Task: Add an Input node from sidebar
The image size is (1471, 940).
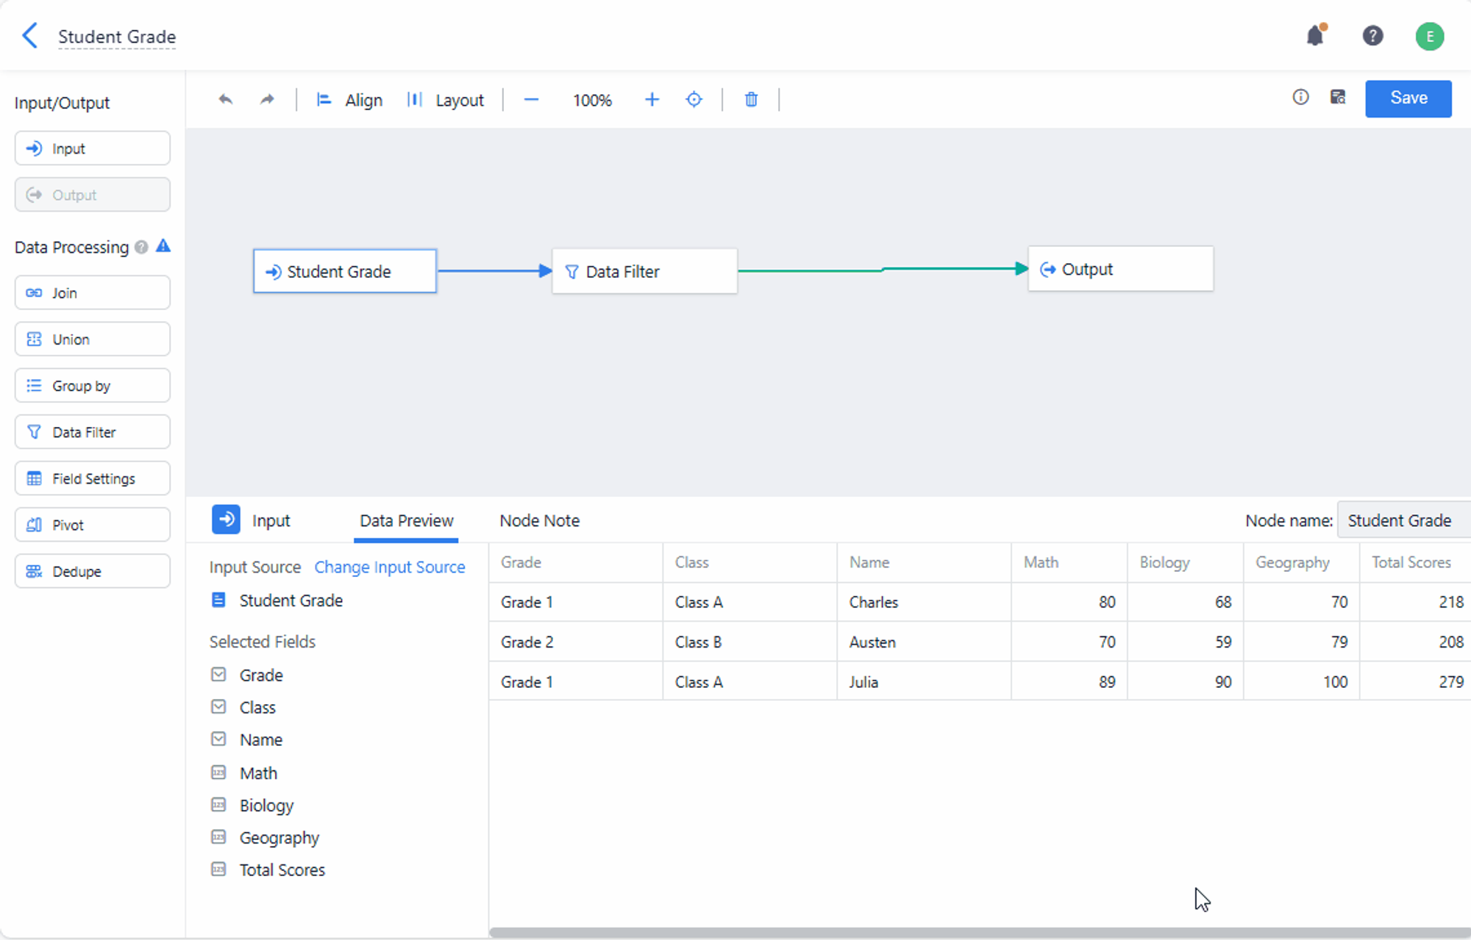Action: (x=93, y=148)
